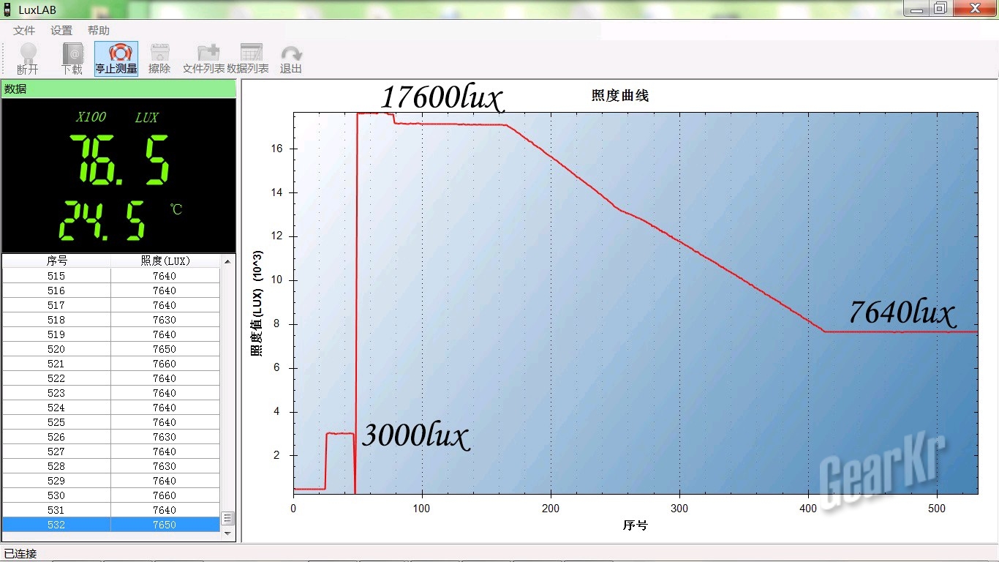Click the data table scroll up arrow
The image size is (999, 562).
(227, 261)
